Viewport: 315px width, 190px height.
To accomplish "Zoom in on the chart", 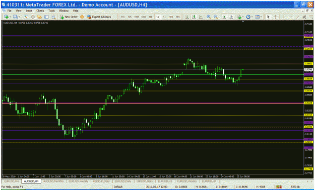I will coord(209,17).
